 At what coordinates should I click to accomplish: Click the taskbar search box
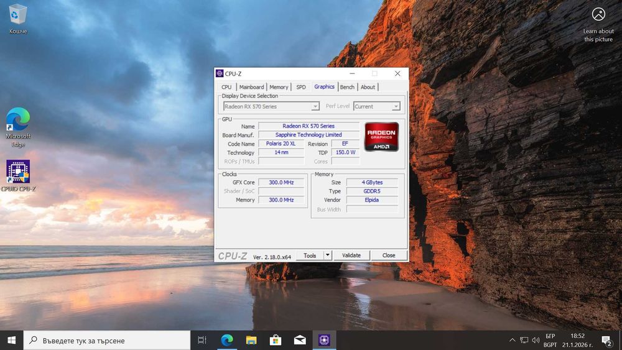tap(107, 340)
